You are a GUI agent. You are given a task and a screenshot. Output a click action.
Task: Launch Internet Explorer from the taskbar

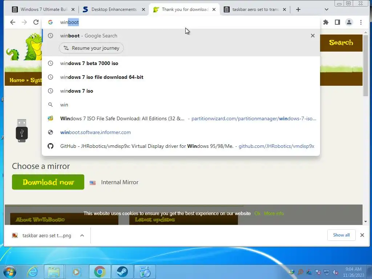32,272
